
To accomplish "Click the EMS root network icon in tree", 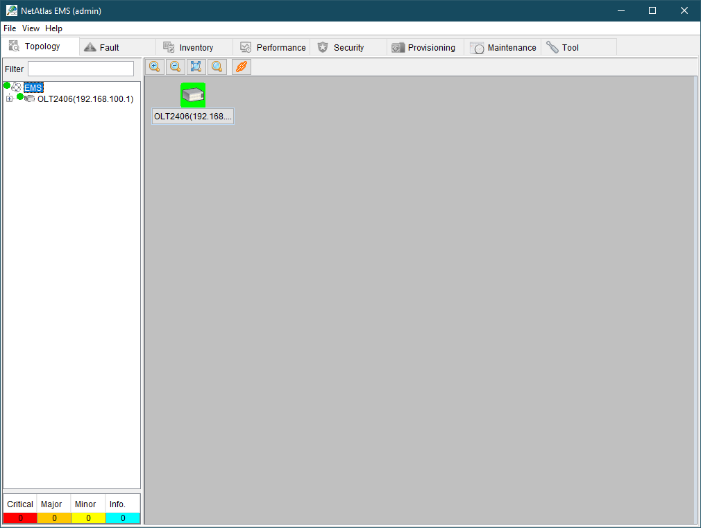I will [x=17, y=87].
